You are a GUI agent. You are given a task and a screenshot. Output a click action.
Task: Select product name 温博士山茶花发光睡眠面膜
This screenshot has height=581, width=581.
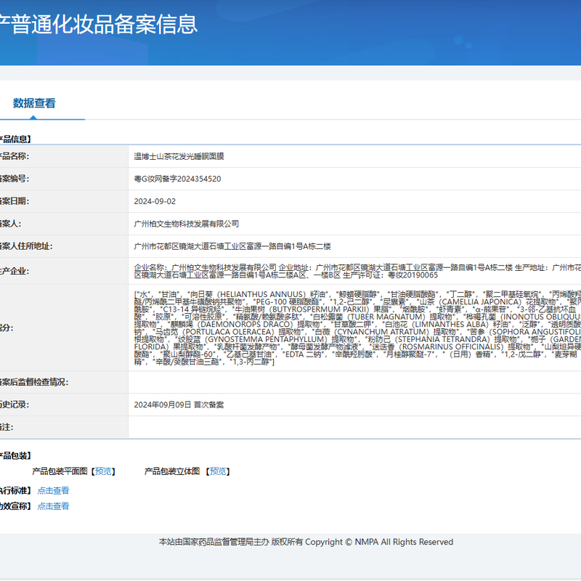click(x=179, y=156)
